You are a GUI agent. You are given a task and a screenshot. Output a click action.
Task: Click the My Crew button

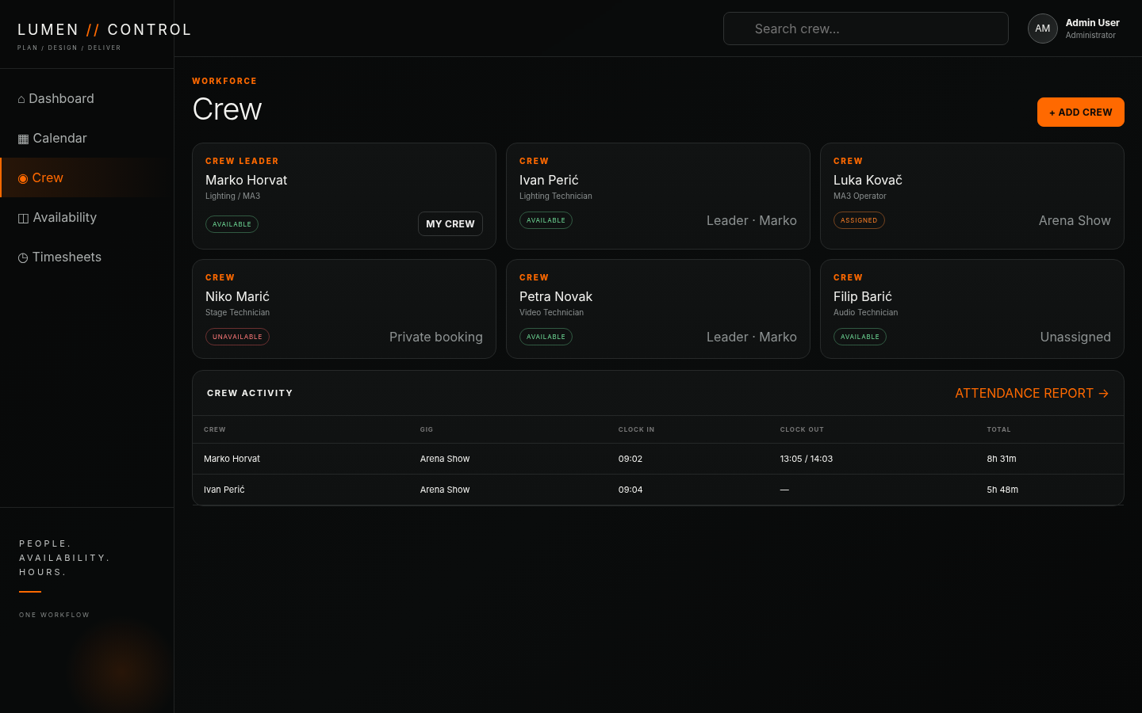coord(450,224)
